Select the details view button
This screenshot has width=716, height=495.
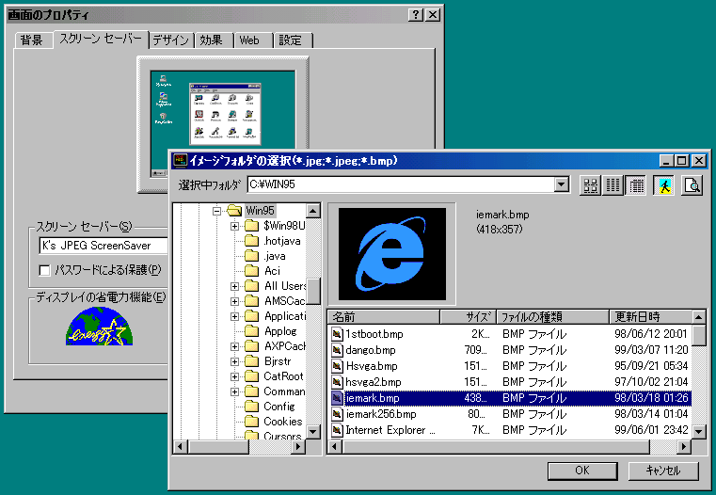pos(636,185)
